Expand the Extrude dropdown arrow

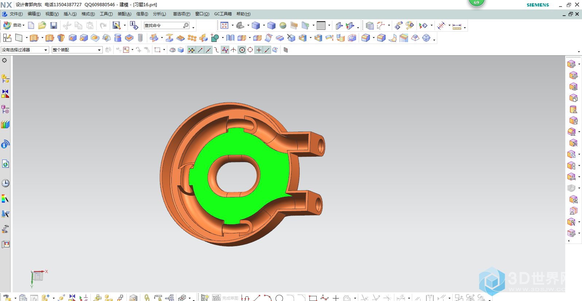click(42, 38)
